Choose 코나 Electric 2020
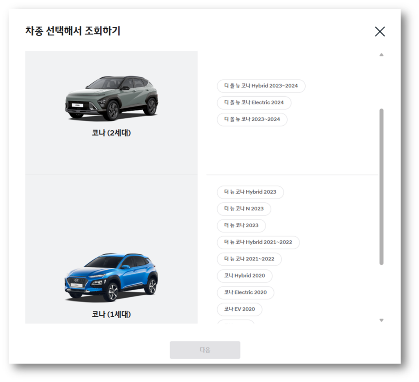Viewport: 419px width, 382px height. click(x=245, y=292)
